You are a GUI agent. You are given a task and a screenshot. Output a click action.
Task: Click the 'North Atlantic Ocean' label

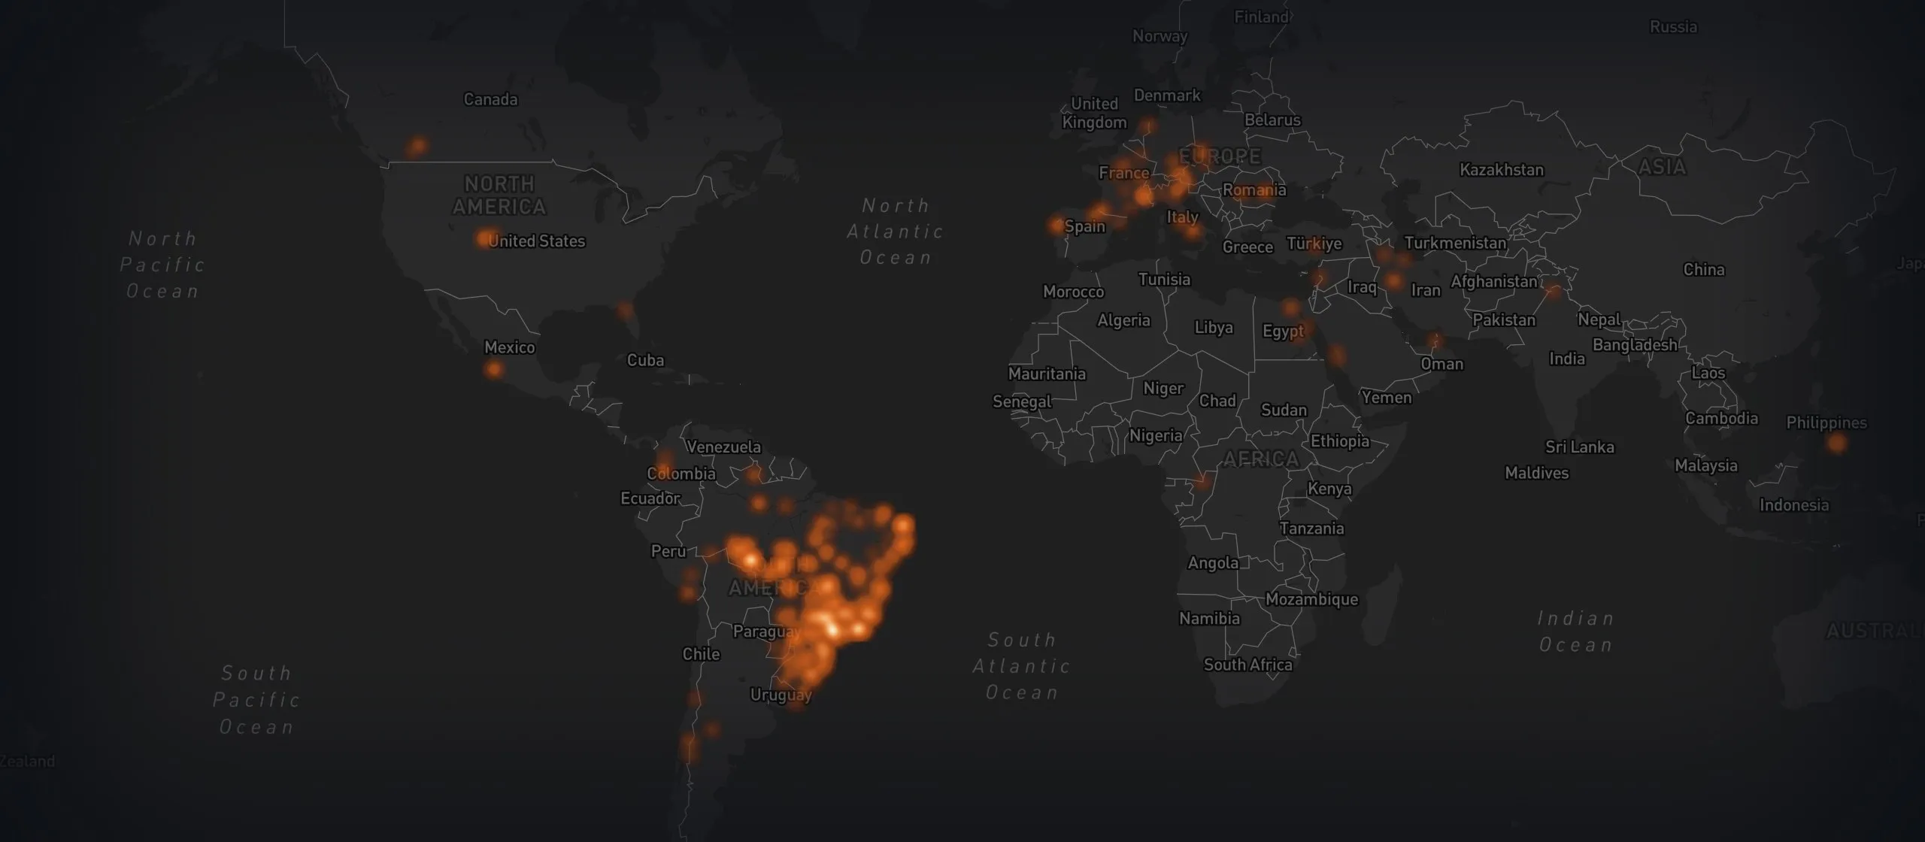click(x=896, y=232)
